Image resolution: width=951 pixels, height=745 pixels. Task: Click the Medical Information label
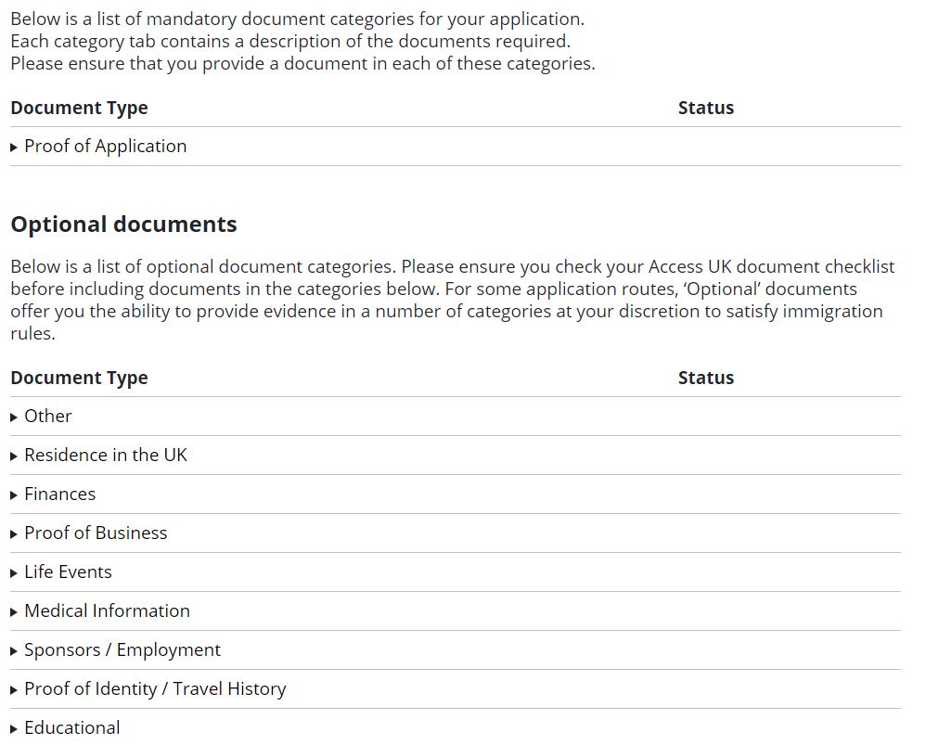107,611
